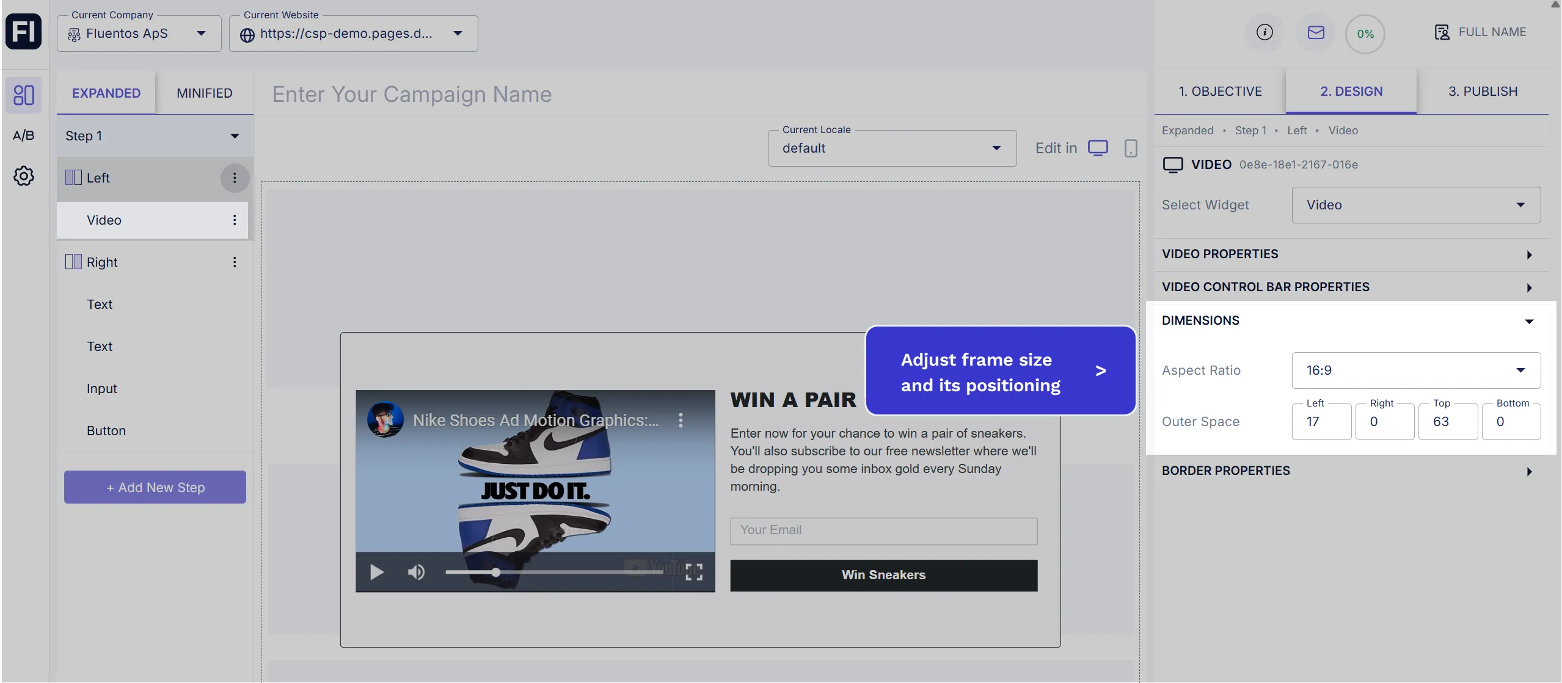
Task: Click the tooltip next arrow
Action: tap(1101, 371)
